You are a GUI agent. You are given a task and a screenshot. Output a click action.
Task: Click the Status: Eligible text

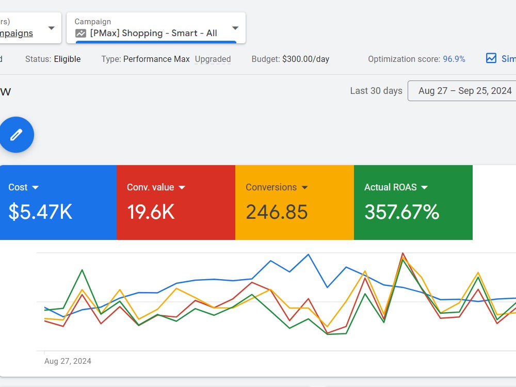53,59
